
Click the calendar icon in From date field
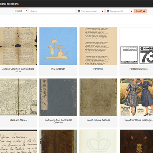(79, 11)
